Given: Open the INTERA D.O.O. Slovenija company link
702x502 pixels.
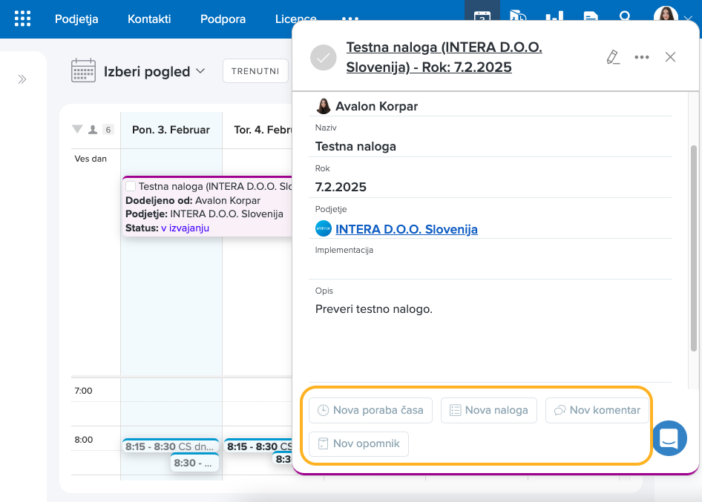Looking at the screenshot, I should pyautogui.click(x=406, y=229).
